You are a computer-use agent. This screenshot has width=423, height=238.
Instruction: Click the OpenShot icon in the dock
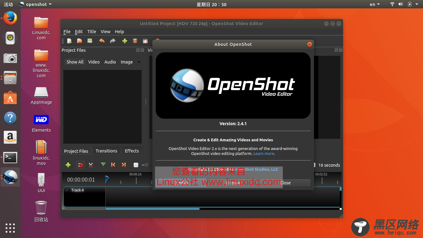point(10,177)
